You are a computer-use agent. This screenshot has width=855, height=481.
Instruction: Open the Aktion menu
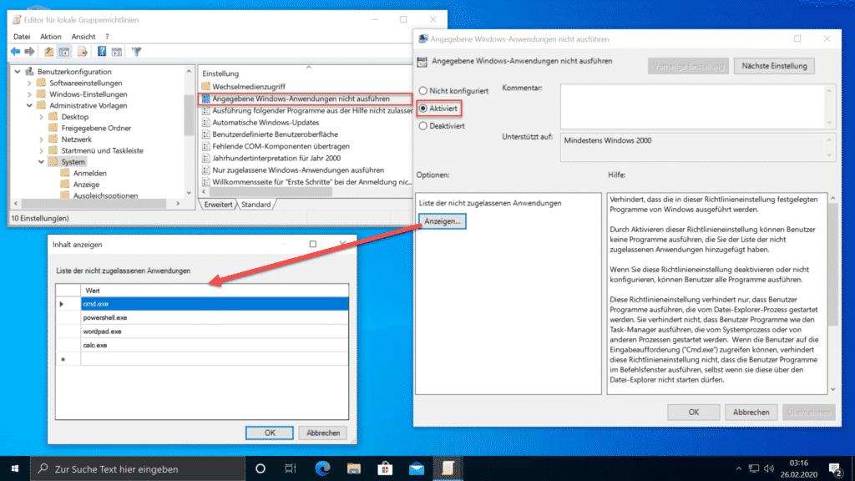point(51,37)
